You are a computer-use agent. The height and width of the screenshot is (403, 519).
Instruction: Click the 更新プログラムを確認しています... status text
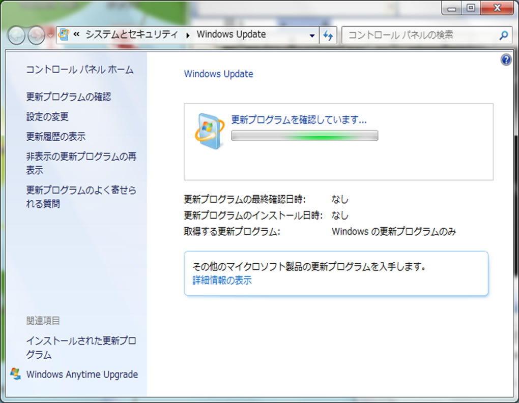point(299,119)
